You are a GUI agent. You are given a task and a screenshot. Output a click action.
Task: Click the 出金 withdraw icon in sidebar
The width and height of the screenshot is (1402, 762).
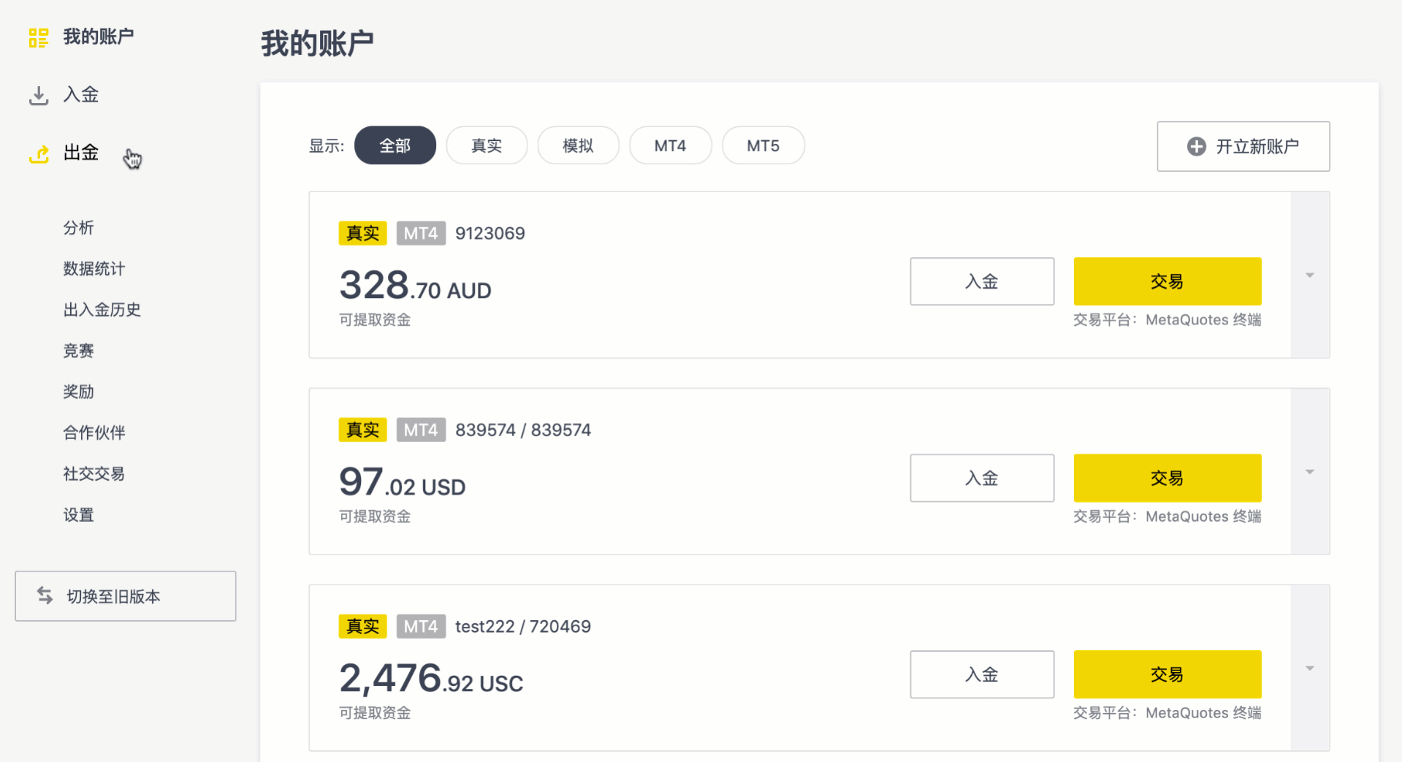pyautogui.click(x=38, y=153)
